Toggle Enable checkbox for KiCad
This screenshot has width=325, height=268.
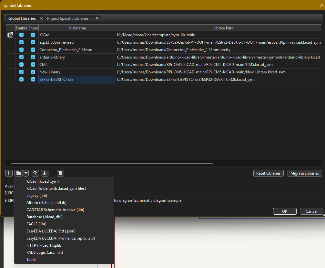[x=21, y=35]
